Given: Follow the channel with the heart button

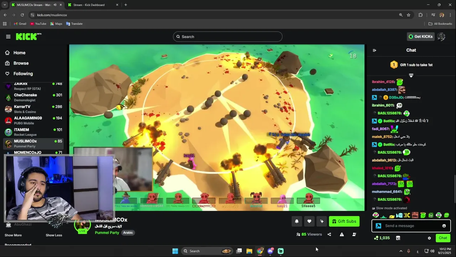Looking at the screenshot, I should 309,221.
